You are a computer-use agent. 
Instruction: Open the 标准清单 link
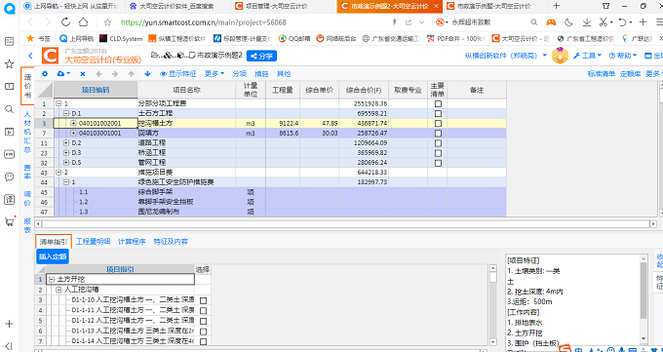tap(602, 73)
